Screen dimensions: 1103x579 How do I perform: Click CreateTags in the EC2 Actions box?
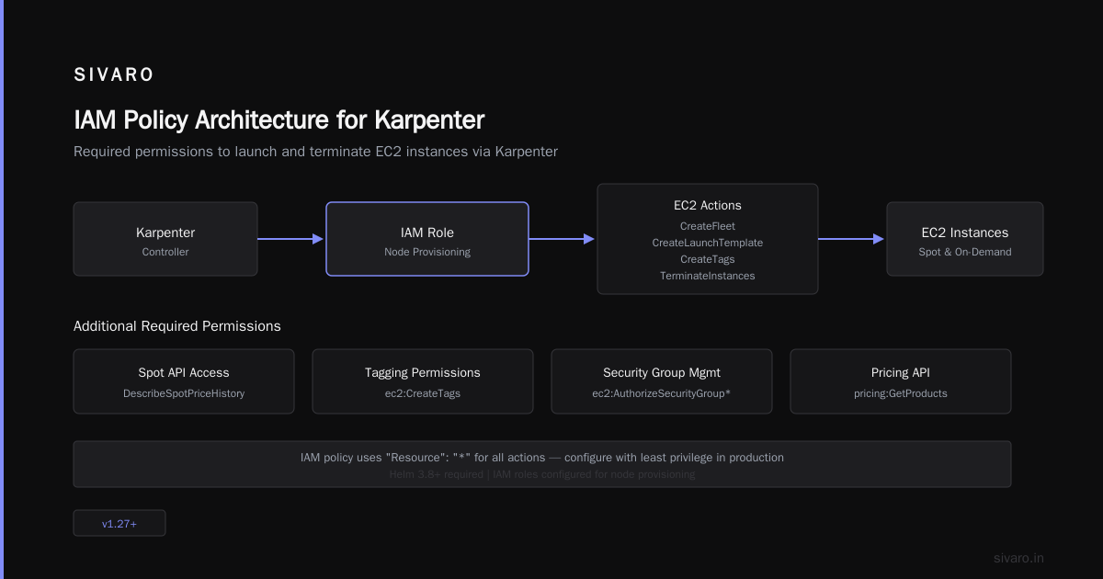pos(708,259)
